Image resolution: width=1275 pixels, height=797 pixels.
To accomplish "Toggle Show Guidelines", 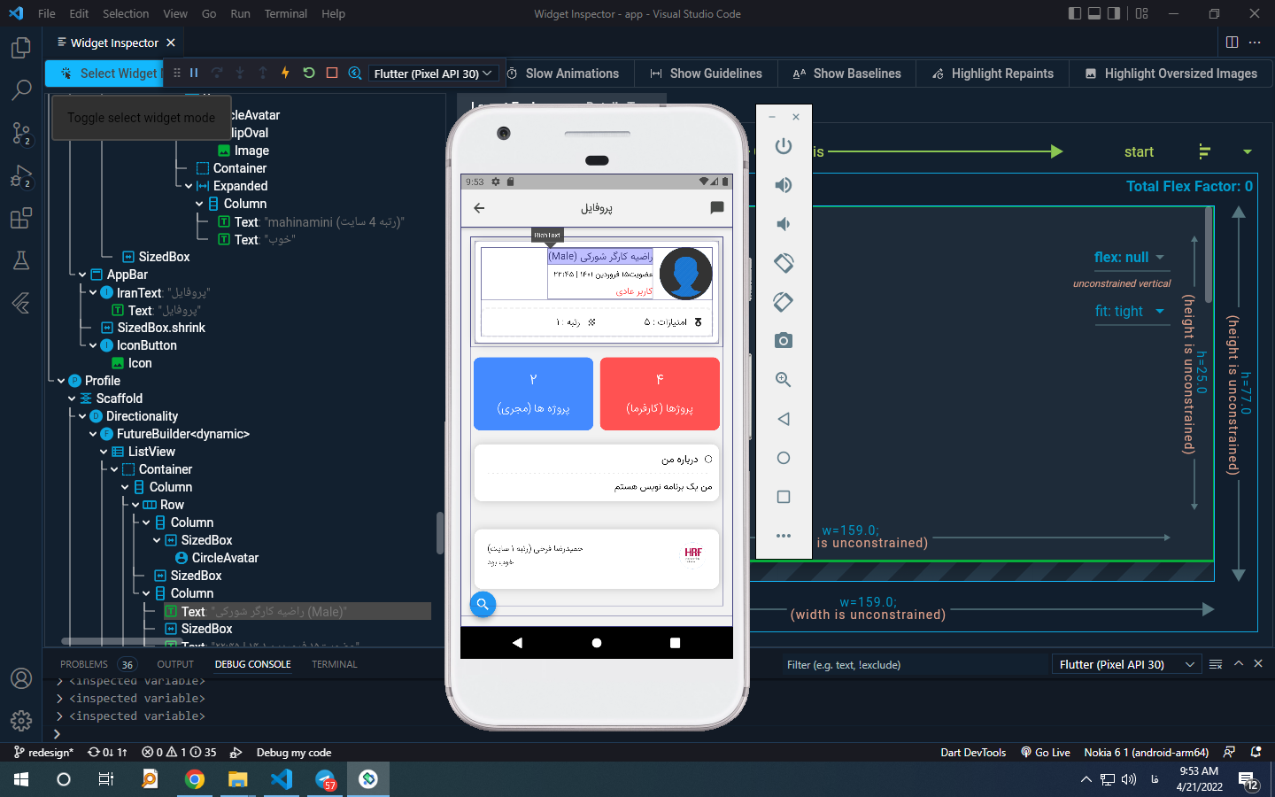I will [706, 74].
